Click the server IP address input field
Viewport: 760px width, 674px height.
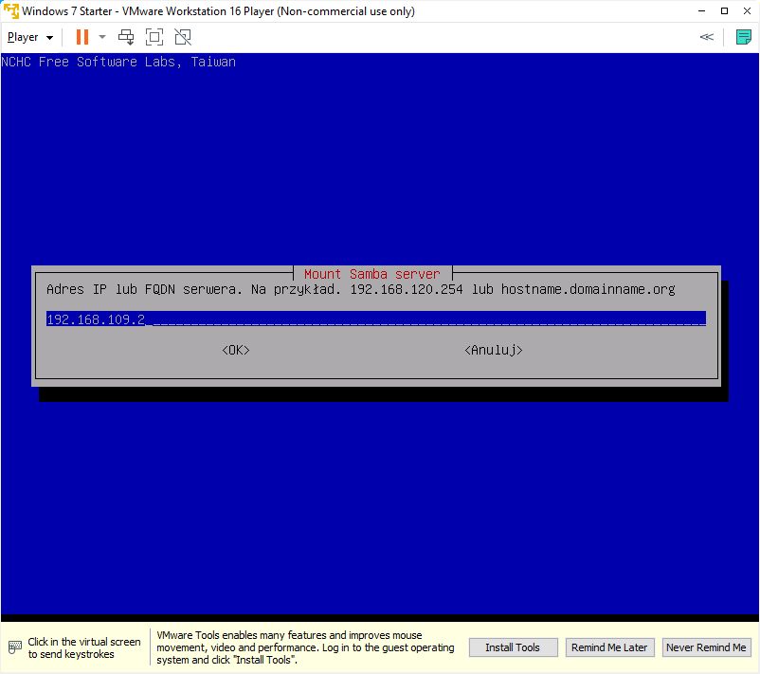tap(375, 319)
